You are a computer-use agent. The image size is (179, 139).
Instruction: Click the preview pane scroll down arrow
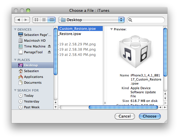pos(165,98)
